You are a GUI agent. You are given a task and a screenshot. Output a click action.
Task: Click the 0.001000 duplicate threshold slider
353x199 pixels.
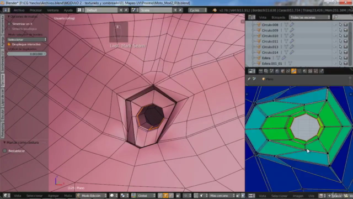pos(27,54)
